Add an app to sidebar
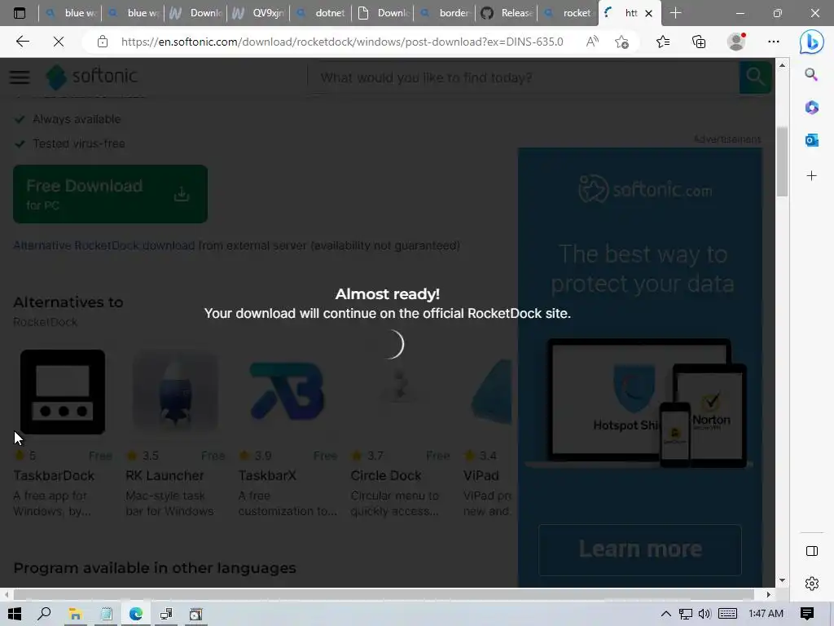The image size is (834, 626). [x=811, y=176]
